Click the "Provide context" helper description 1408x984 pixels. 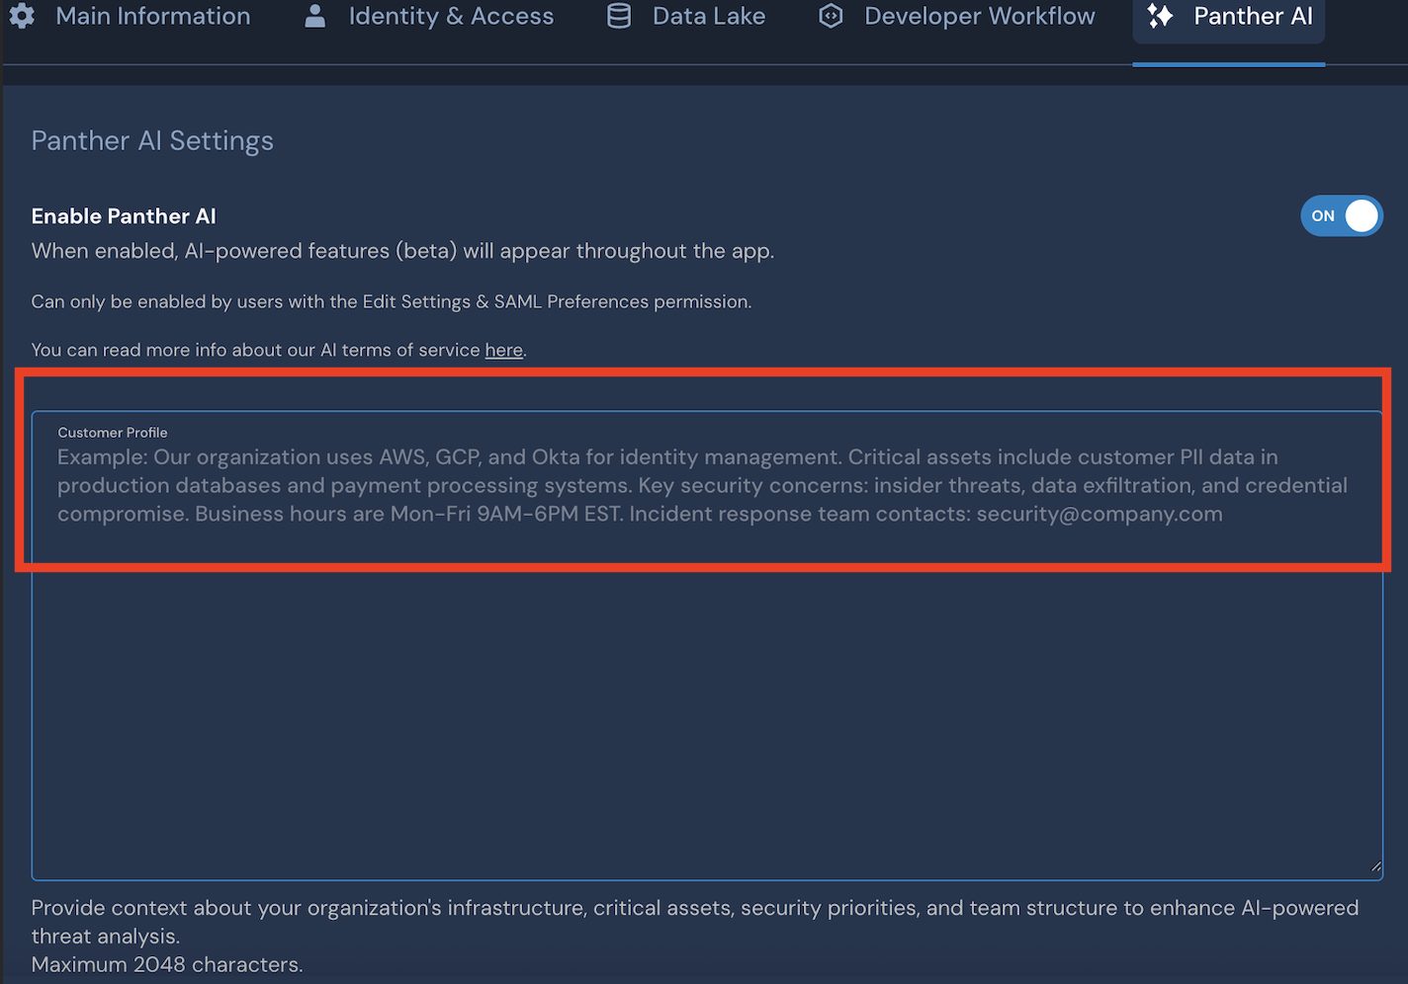tap(694, 908)
